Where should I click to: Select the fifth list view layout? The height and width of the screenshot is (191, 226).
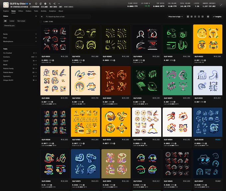[202, 17]
